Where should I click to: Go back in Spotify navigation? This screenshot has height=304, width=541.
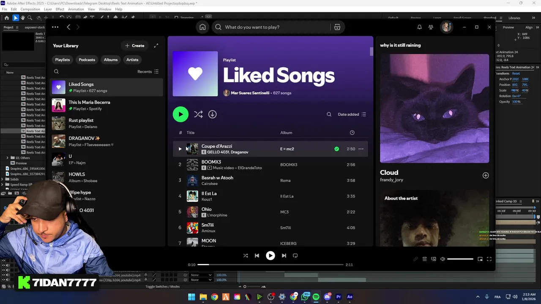pyautogui.click(x=68, y=27)
